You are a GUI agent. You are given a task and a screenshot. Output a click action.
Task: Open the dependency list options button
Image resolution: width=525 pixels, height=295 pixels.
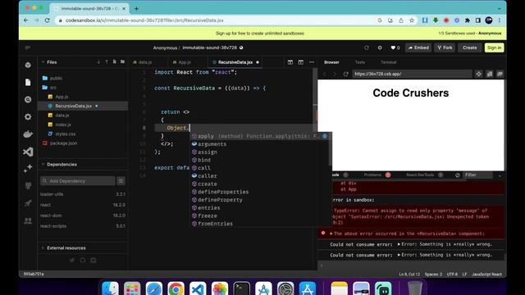pyautogui.click(x=121, y=181)
